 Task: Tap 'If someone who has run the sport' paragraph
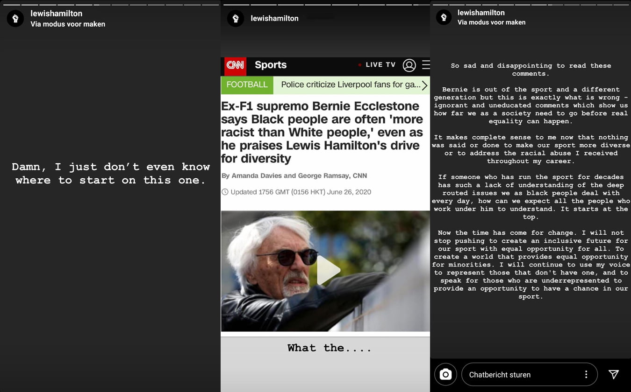[531, 197]
